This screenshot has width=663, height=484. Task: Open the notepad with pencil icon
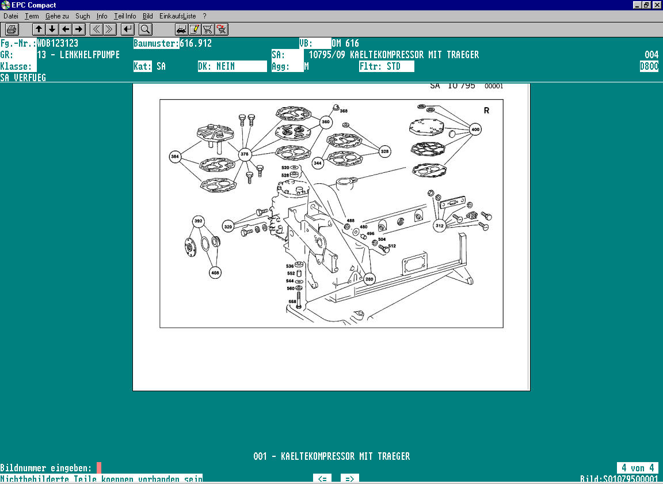pos(195,29)
